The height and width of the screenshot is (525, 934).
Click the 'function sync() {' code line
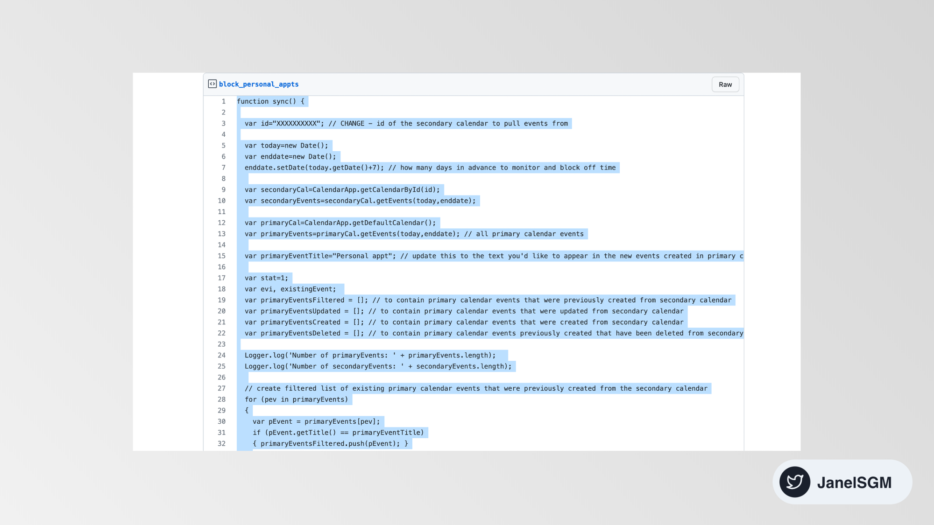click(x=270, y=101)
